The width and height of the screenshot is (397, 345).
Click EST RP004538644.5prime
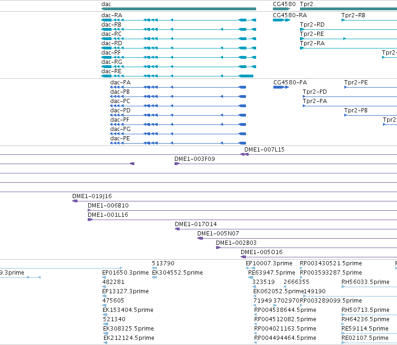285,310
